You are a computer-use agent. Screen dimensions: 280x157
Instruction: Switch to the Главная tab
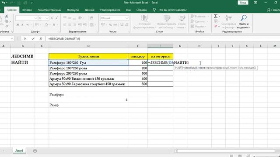[12, 10]
